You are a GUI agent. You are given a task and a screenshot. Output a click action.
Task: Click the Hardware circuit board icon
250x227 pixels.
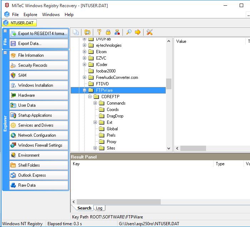tap(13, 95)
